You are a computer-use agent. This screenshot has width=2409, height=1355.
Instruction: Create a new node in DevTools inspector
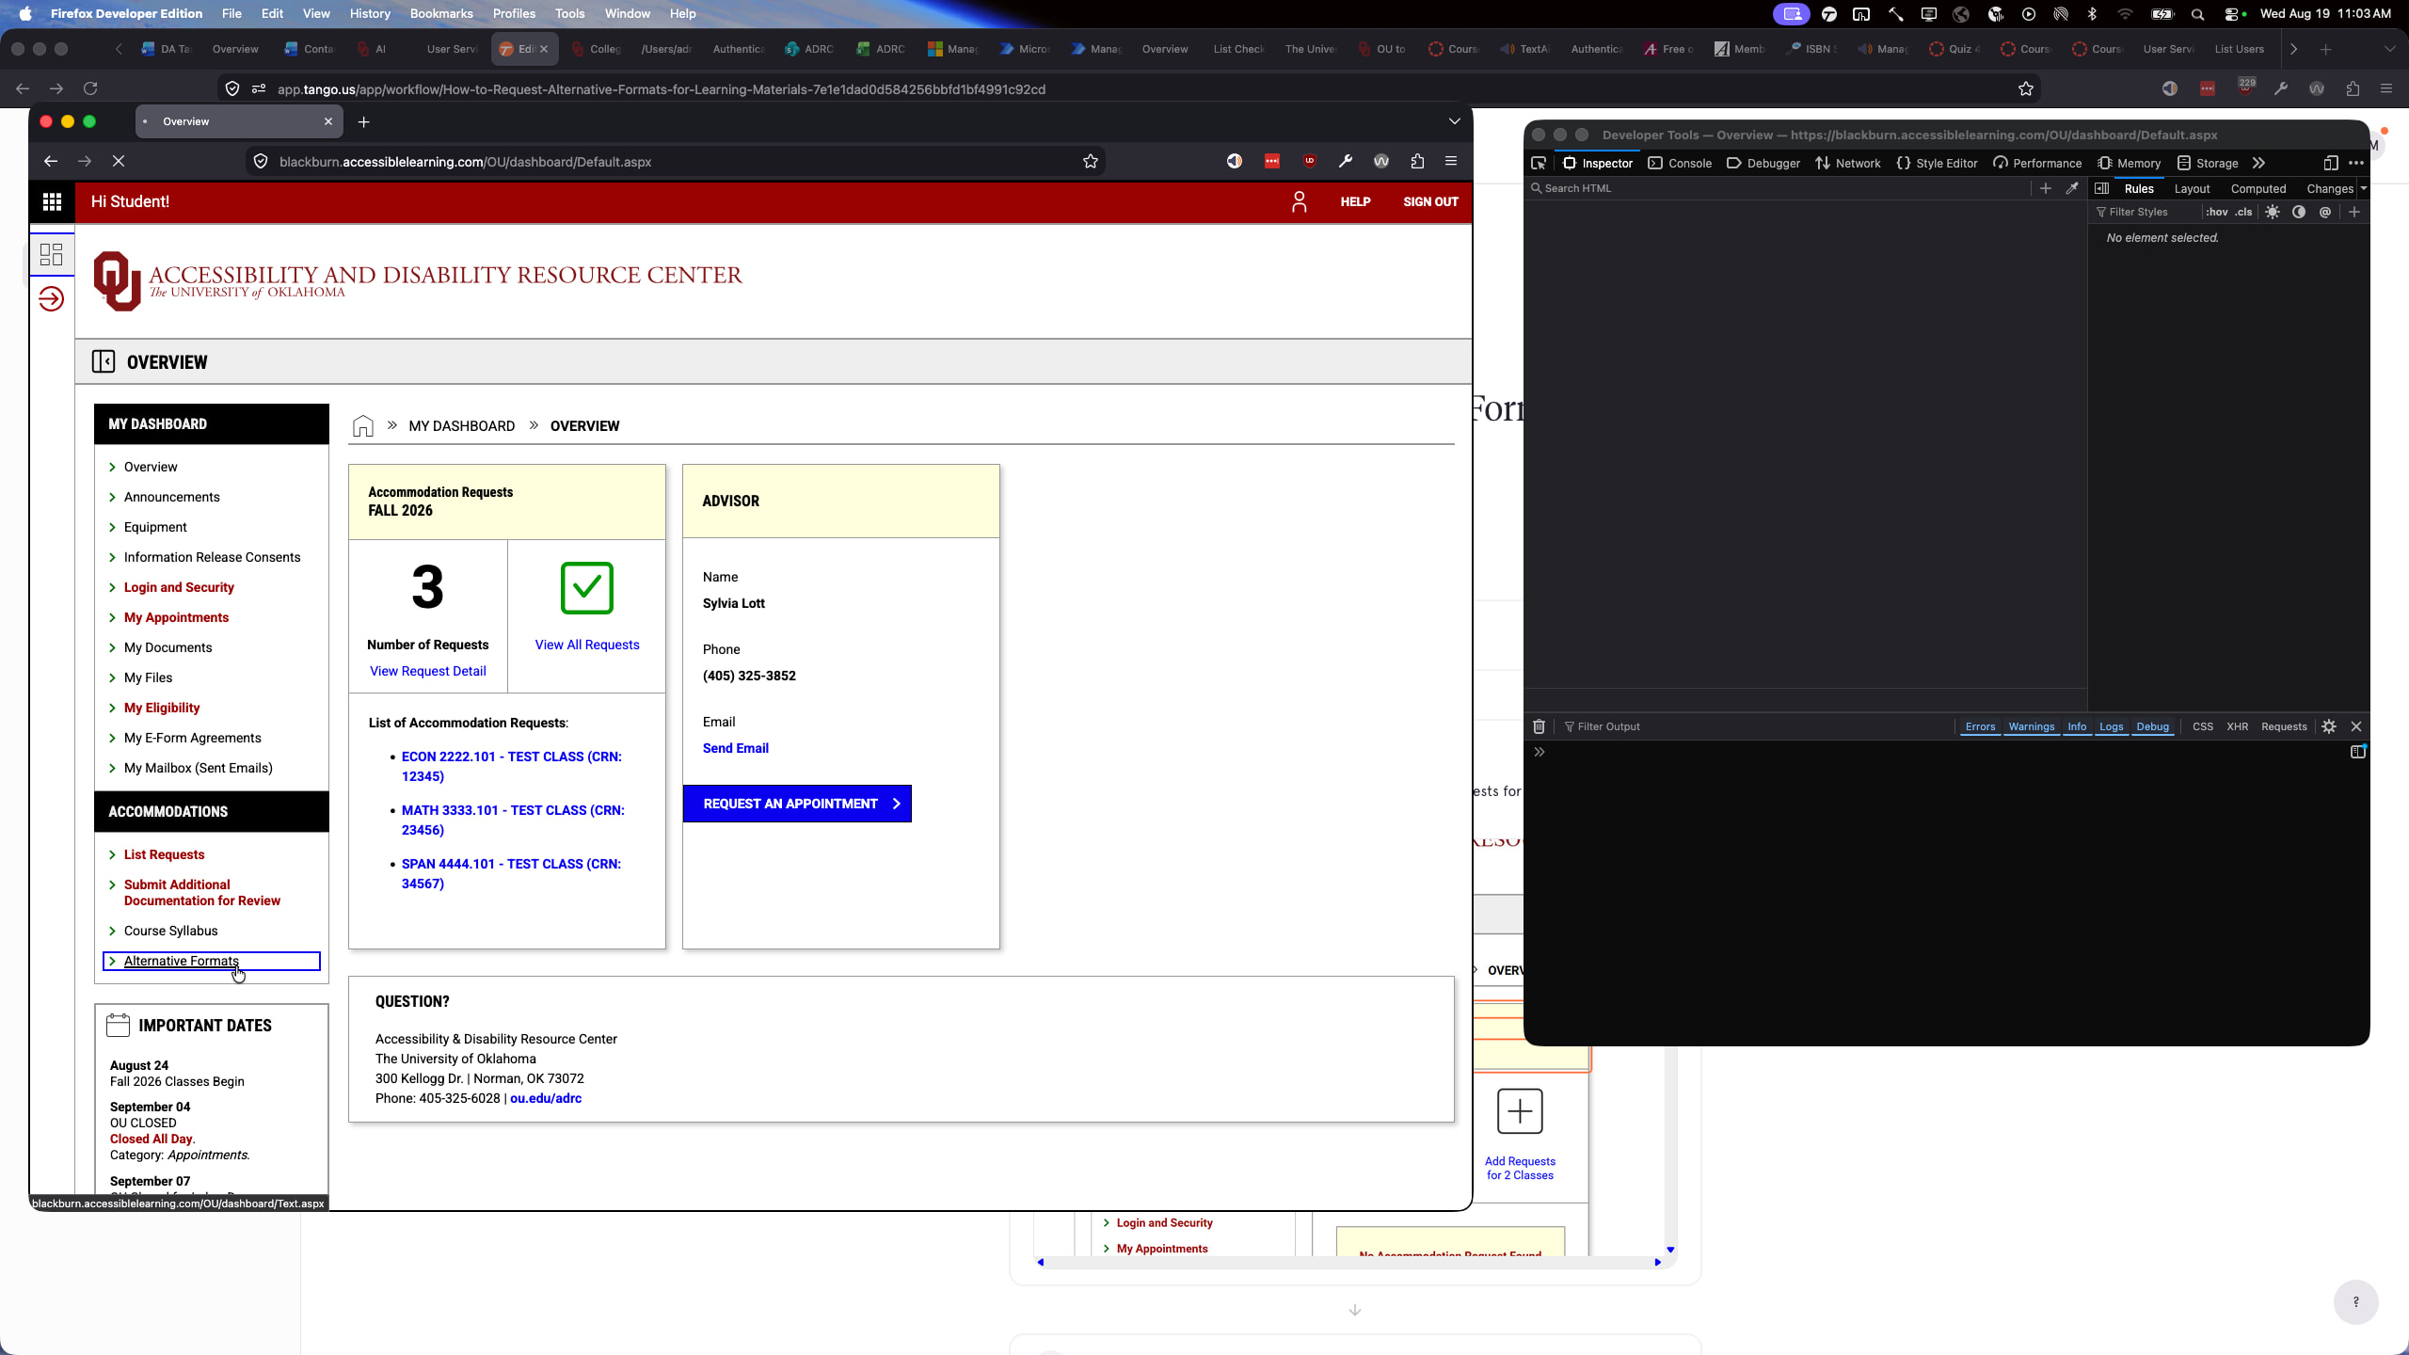tap(2046, 188)
